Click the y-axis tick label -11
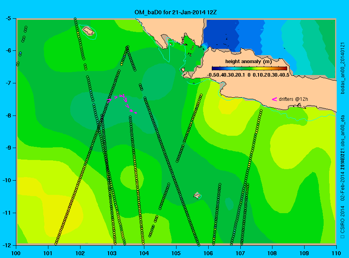Screen dimensions: 349x258 coord(6,212)
